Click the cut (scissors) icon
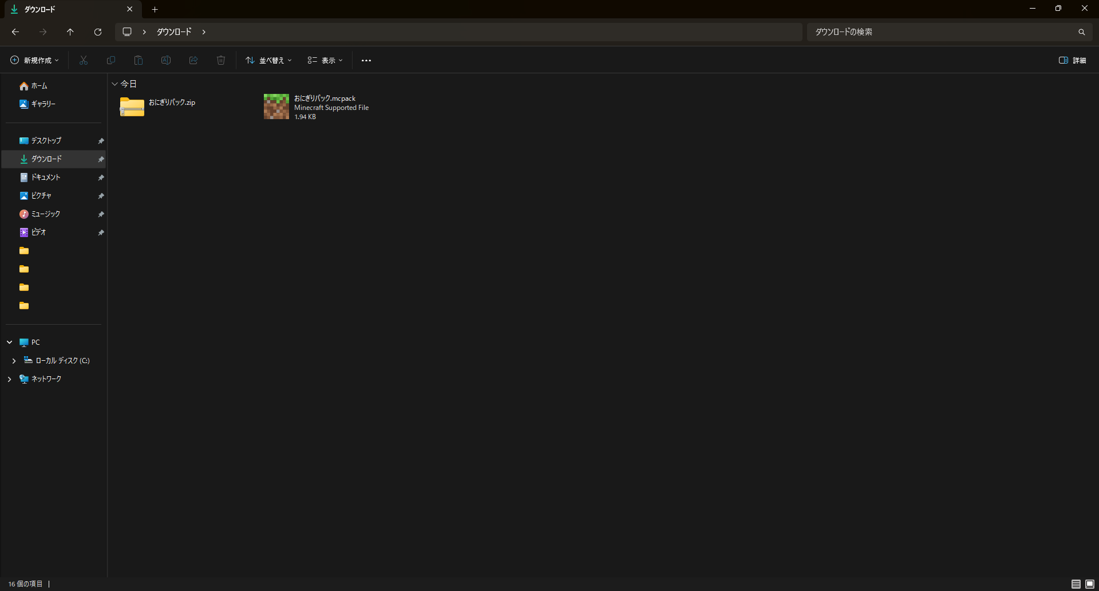This screenshot has width=1099, height=591. tap(84, 60)
